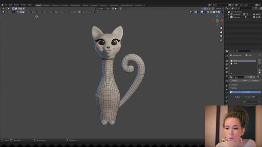Click the Use Nodes button
This screenshot has height=147, width=262.
(x=245, y=92)
